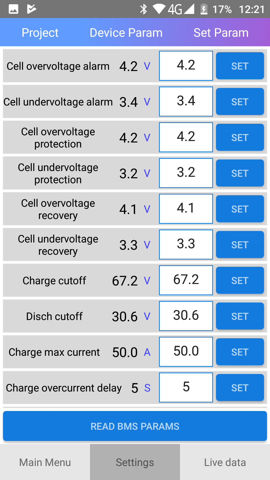Viewport: 270px width, 480px height.
Task: Open the Project tab
Action: tap(40, 32)
